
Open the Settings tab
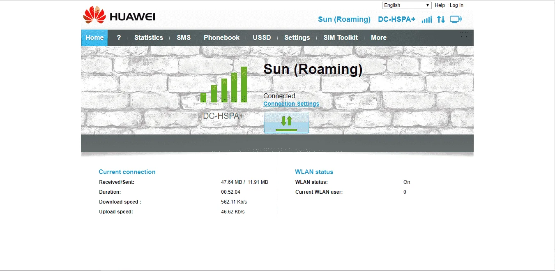[x=297, y=37]
